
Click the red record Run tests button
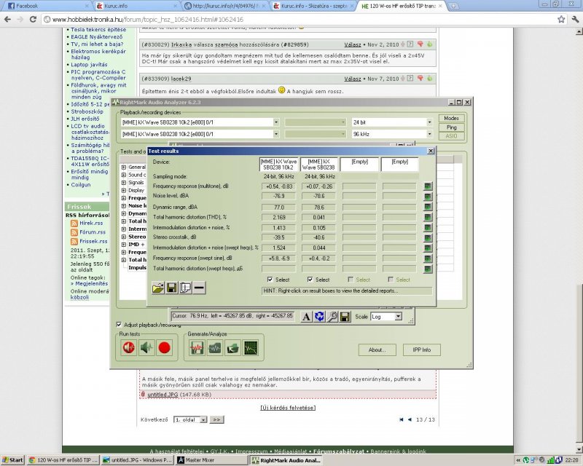click(x=165, y=348)
